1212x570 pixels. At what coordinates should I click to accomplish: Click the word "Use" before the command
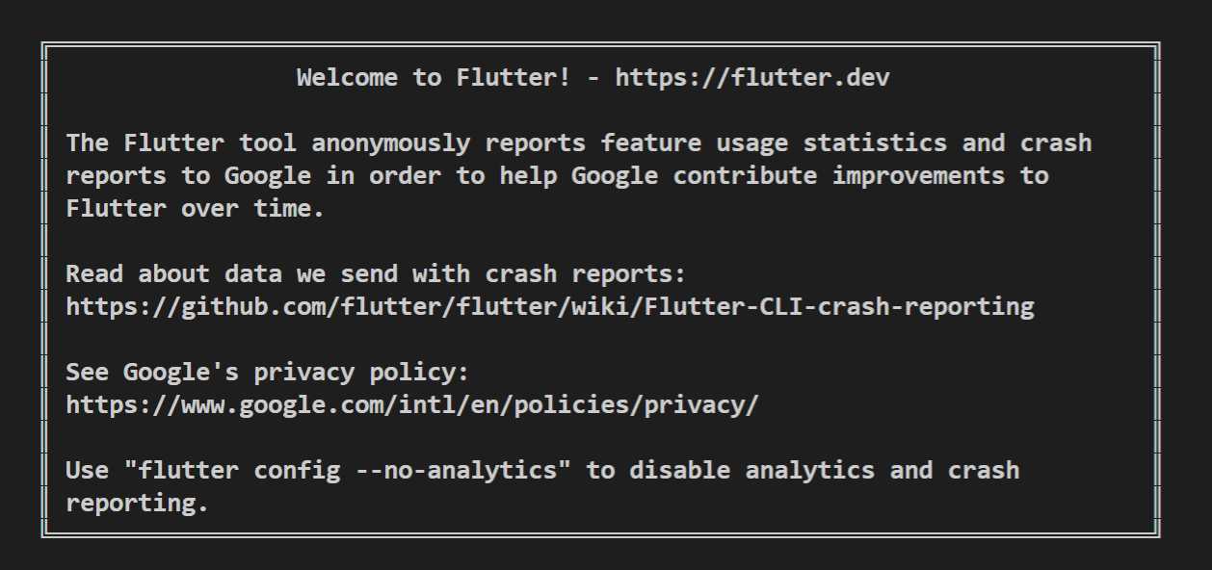87,471
